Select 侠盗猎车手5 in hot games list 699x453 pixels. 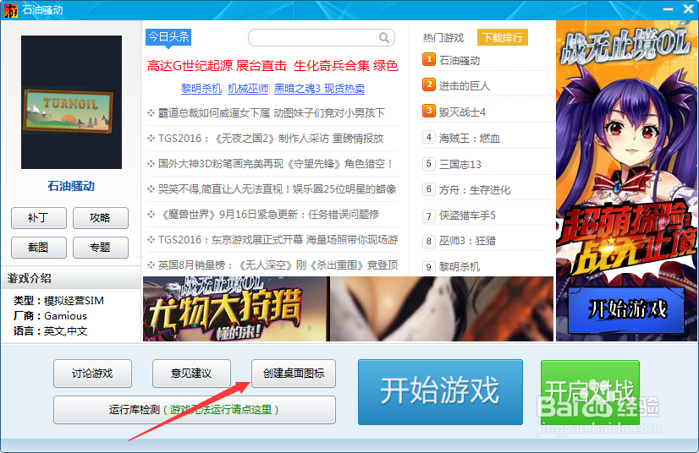(x=467, y=216)
